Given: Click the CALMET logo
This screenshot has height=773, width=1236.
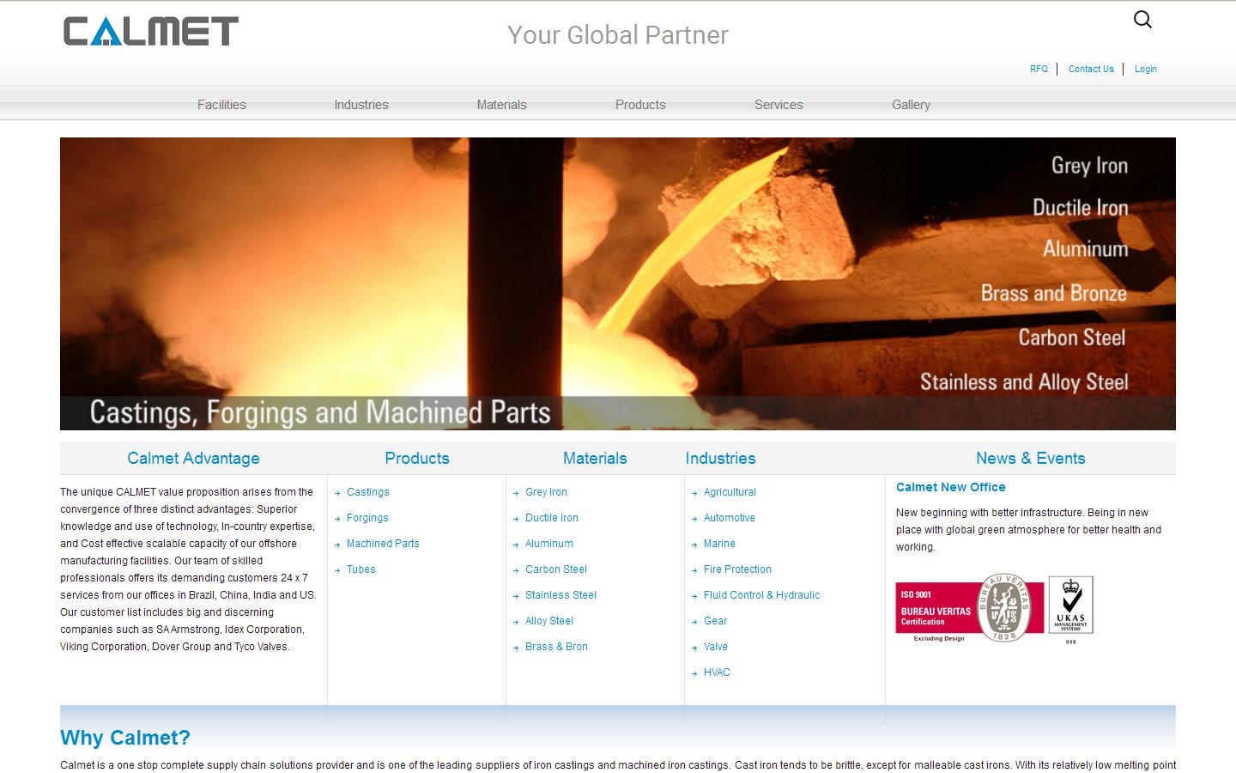Looking at the screenshot, I should pyautogui.click(x=148, y=32).
